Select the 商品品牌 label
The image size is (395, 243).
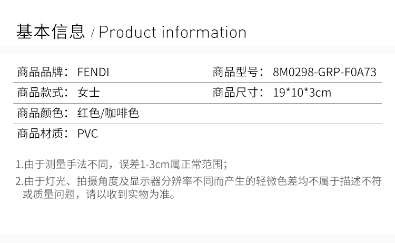(43, 72)
